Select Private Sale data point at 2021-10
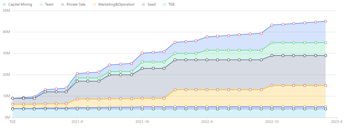 pyautogui.click(x=142, y=68)
